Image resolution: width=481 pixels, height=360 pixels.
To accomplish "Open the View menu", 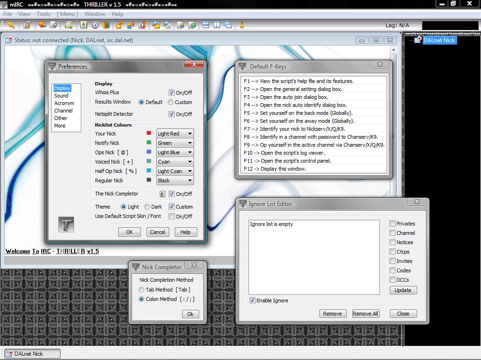I will coord(24,14).
